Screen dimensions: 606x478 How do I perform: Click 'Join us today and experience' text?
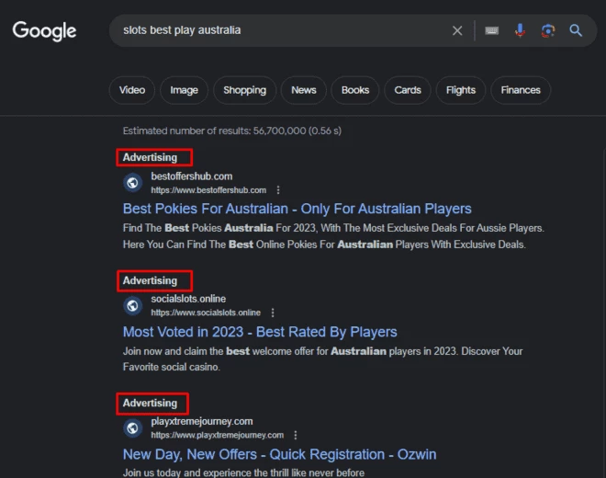243,472
